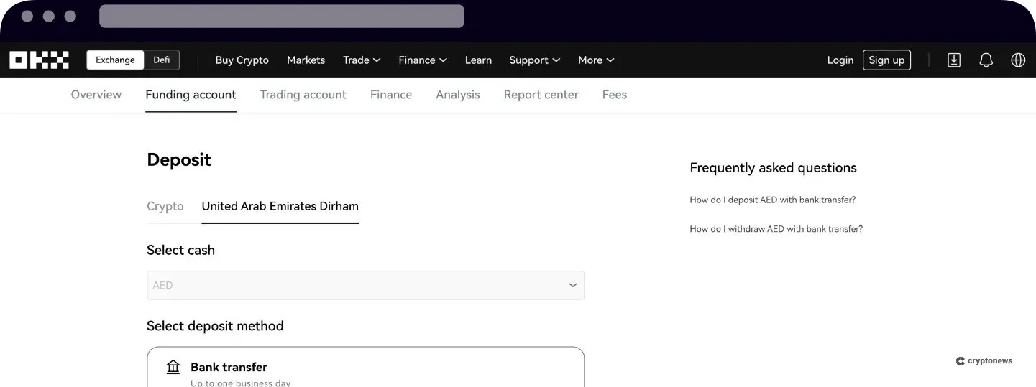Viewport: 1036px width, 387px height.
Task: Choose the Bank transfer deposit method
Action: 365,367
